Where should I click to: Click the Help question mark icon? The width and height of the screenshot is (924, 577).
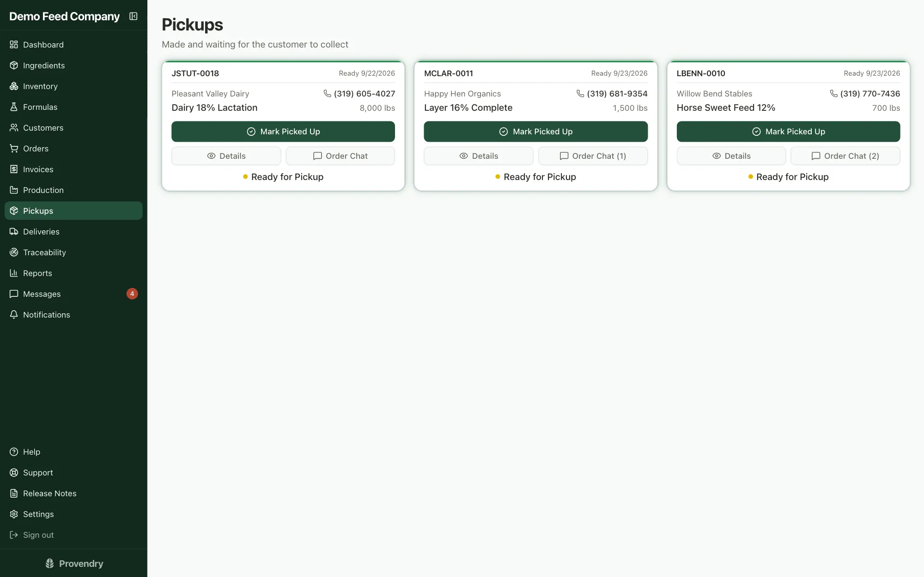coord(14,451)
